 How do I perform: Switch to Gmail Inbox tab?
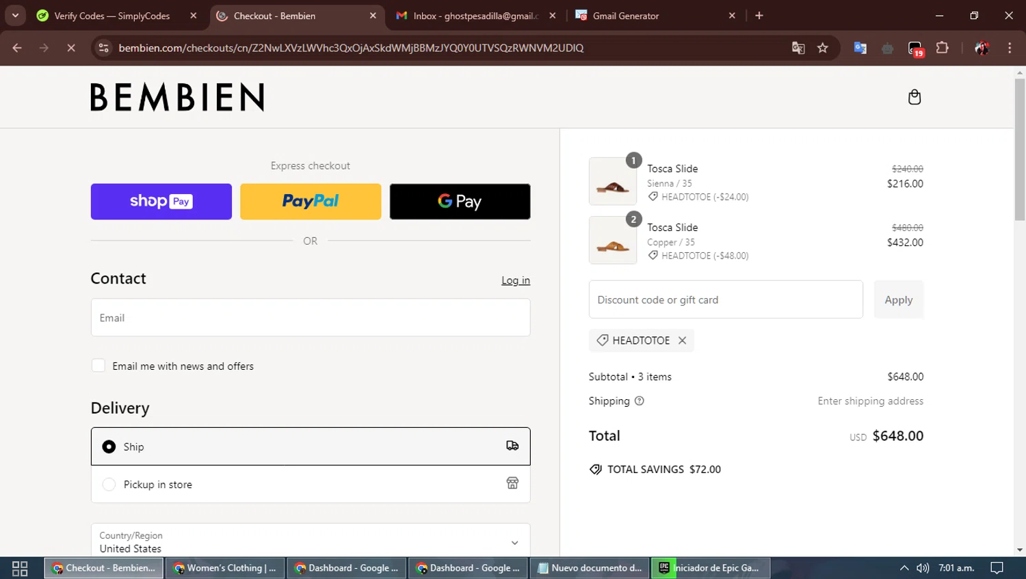(476, 16)
